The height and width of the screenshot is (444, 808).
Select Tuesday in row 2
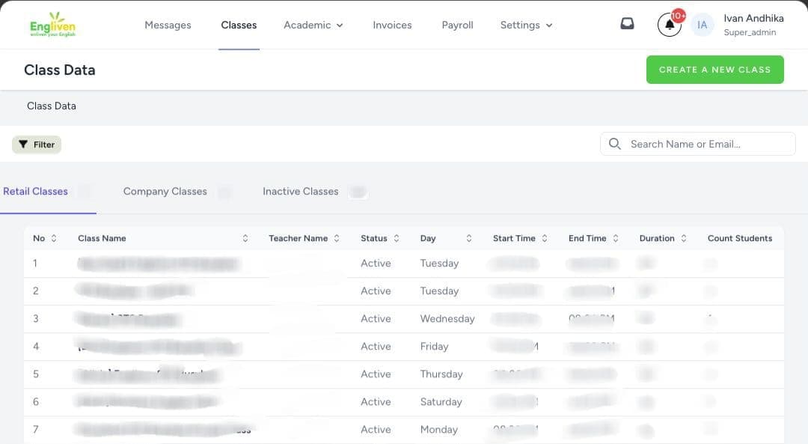439,291
